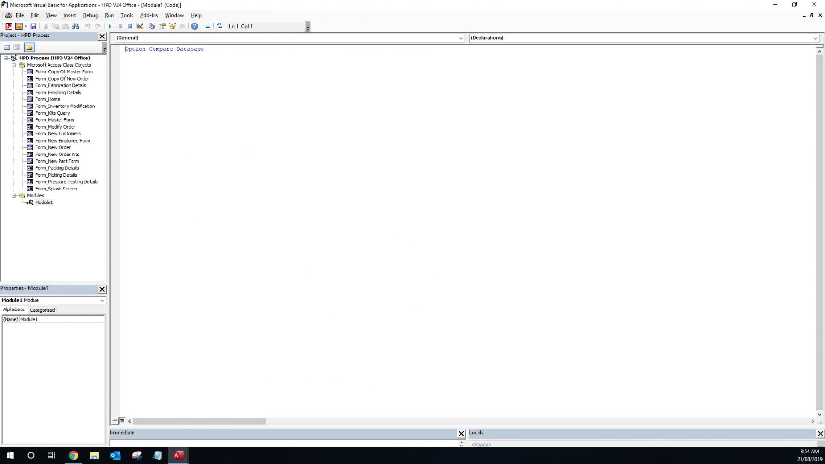The width and height of the screenshot is (825, 464).
Task: Click Full Module View button
Action: coord(122,421)
